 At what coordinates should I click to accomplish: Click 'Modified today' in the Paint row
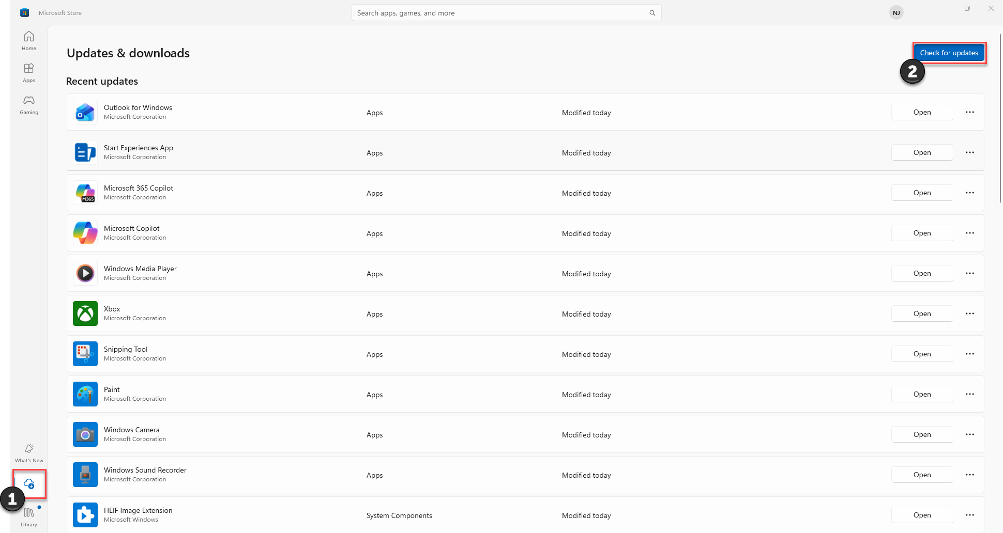[x=586, y=395]
